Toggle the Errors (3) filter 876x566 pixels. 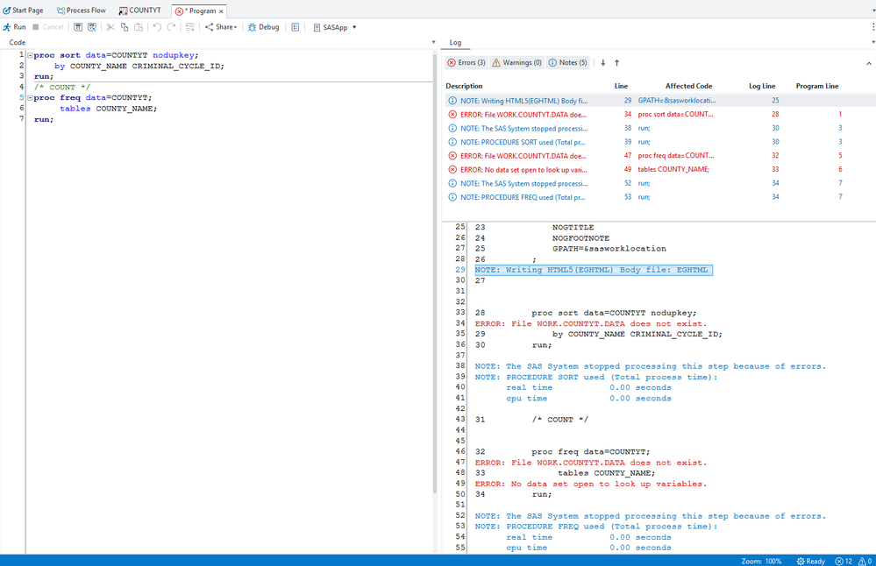click(x=466, y=63)
